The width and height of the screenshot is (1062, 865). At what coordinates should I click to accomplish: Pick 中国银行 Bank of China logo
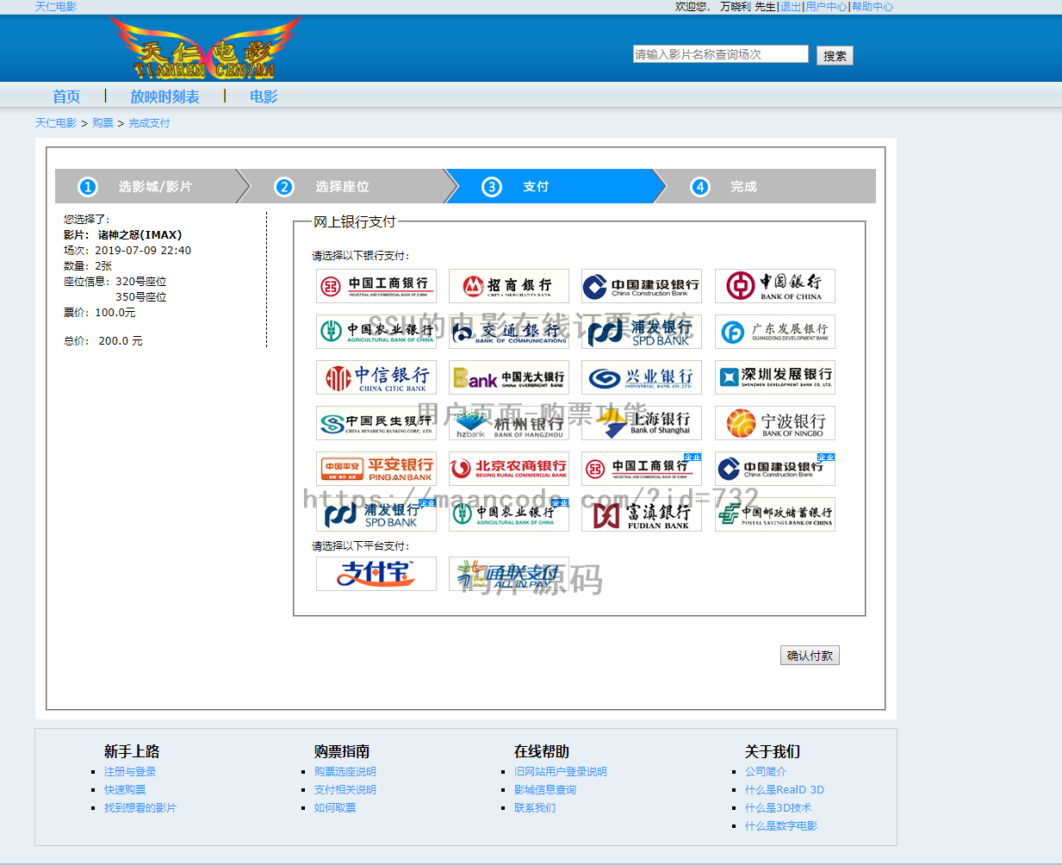pyautogui.click(x=775, y=286)
